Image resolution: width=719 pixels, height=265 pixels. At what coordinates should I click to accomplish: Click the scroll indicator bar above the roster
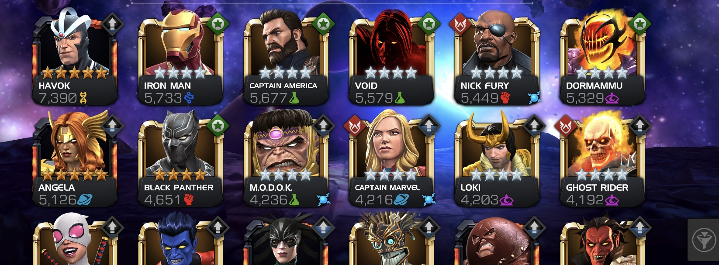coord(332,3)
